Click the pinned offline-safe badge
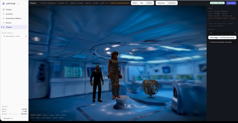The image size is (238, 123). pyautogui.click(x=217, y=3)
